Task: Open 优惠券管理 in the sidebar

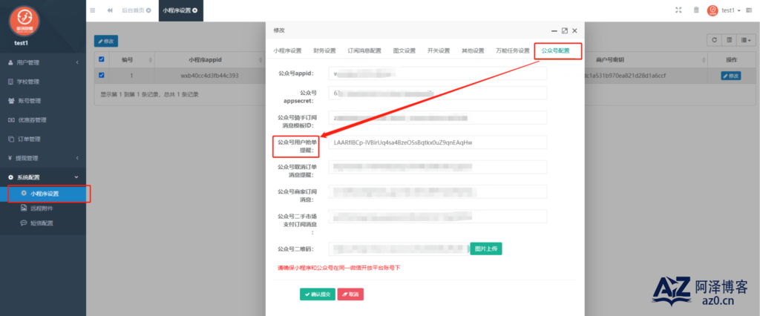Action: coord(43,119)
